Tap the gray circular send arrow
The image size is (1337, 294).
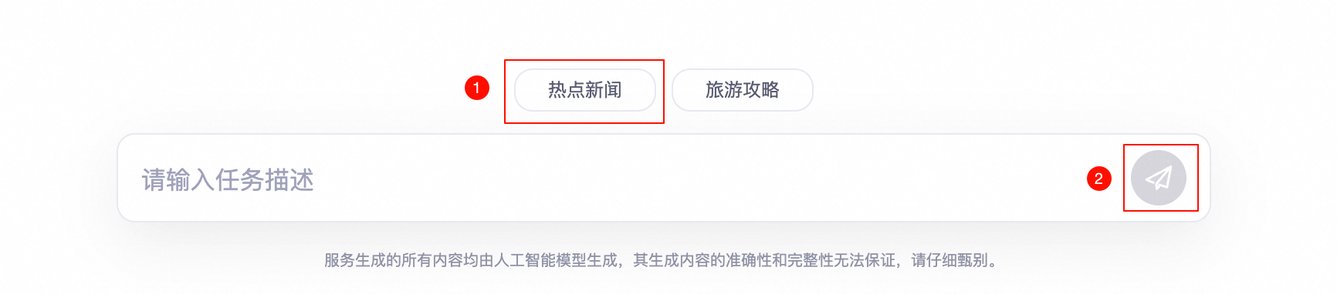tap(1159, 179)
